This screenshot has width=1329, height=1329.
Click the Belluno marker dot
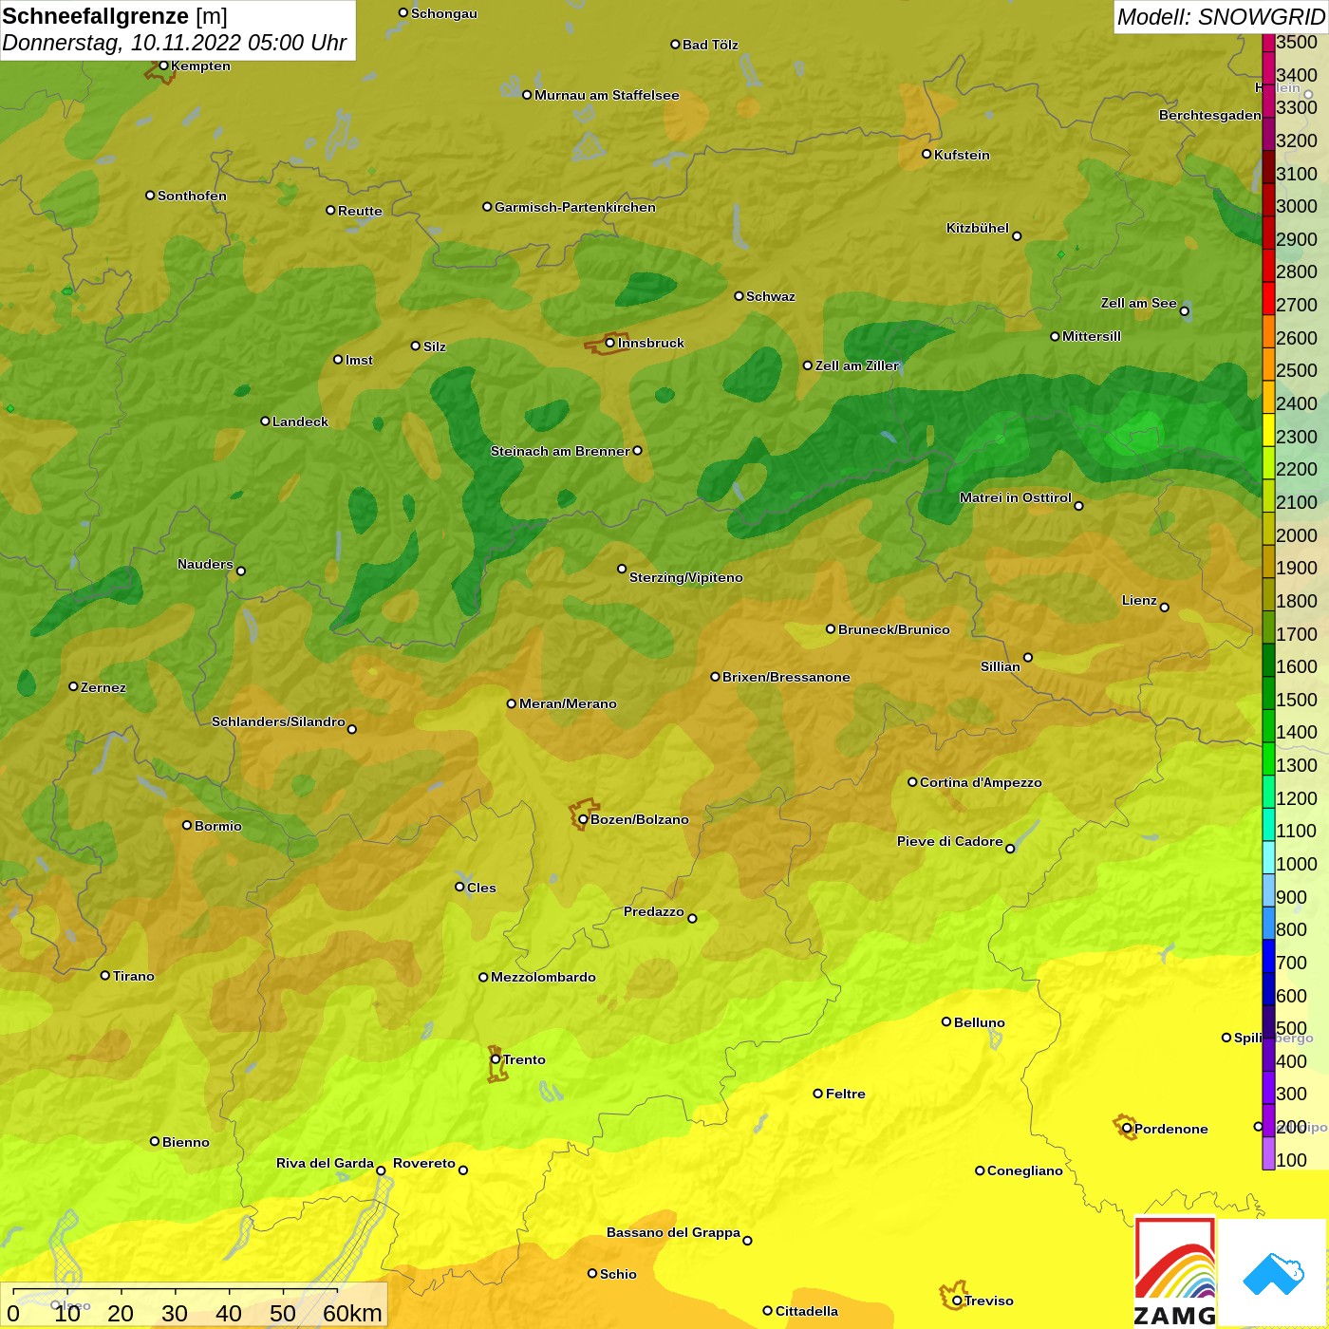click(945, 1021)
